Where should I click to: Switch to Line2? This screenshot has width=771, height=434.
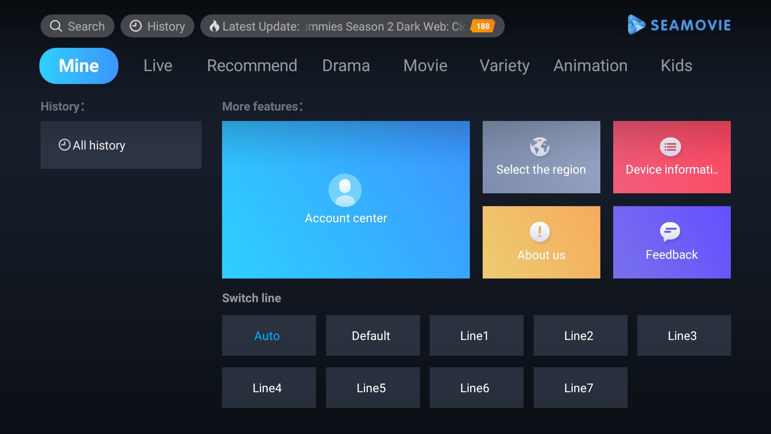pos(581,336)
